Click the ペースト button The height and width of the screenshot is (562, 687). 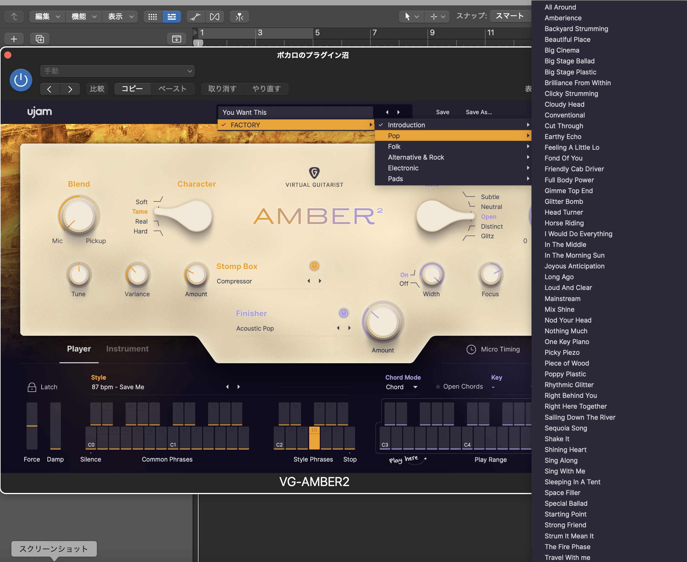pos(172,89)
